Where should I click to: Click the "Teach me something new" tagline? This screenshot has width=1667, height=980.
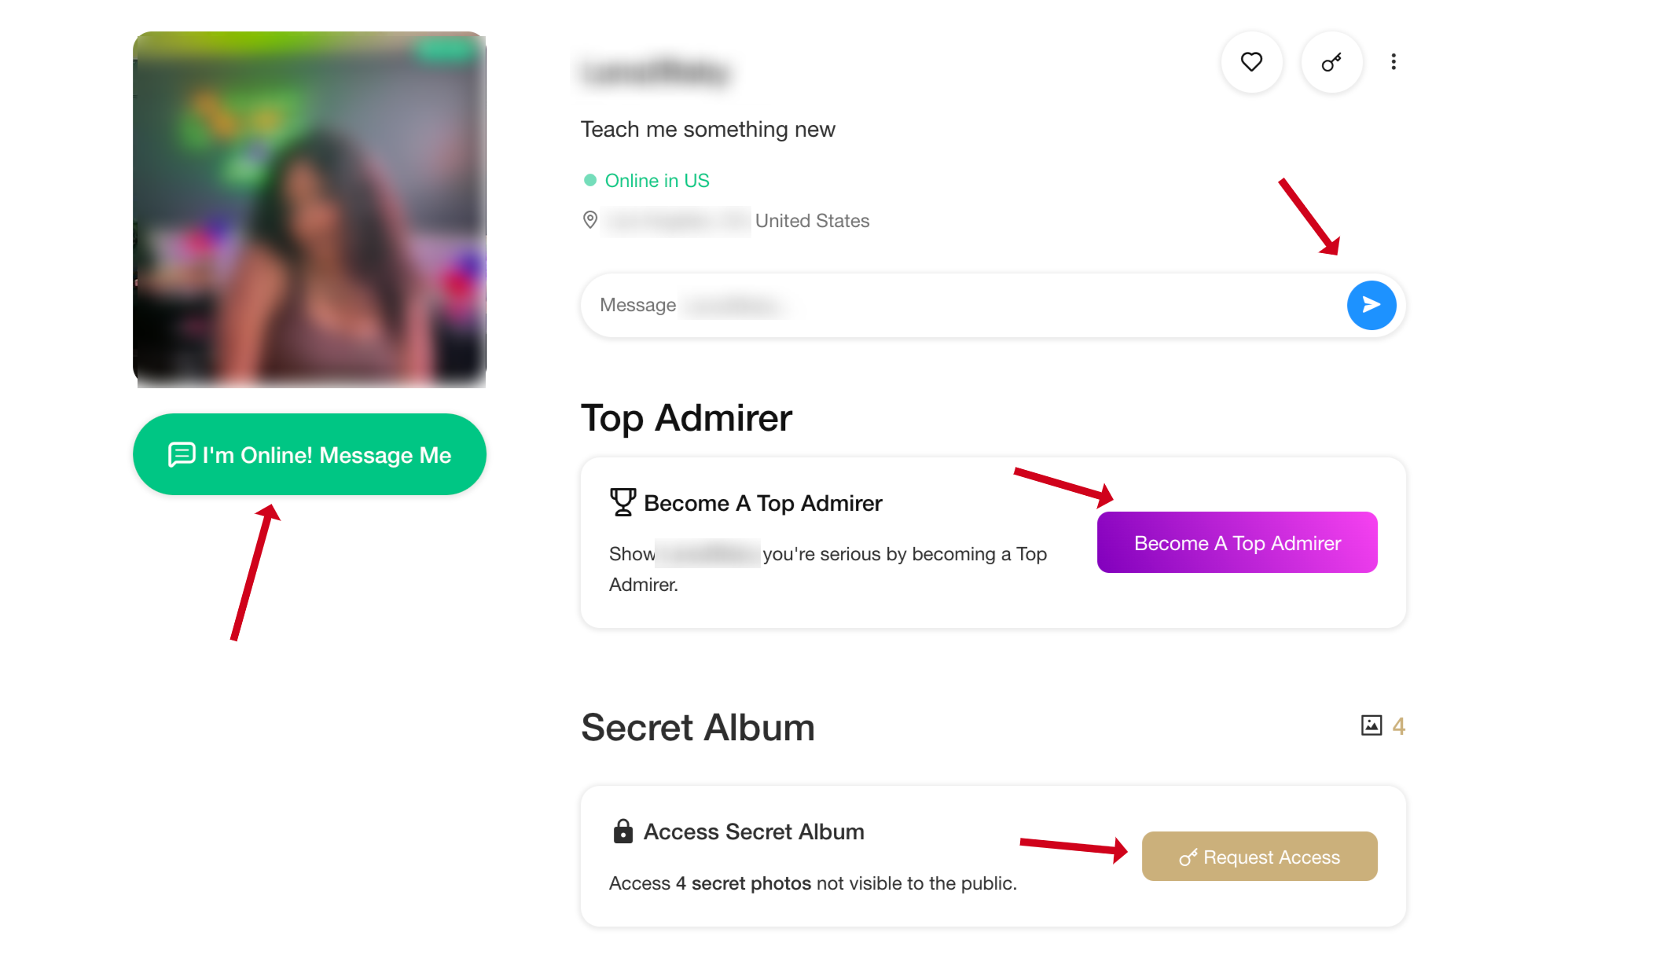707,129
